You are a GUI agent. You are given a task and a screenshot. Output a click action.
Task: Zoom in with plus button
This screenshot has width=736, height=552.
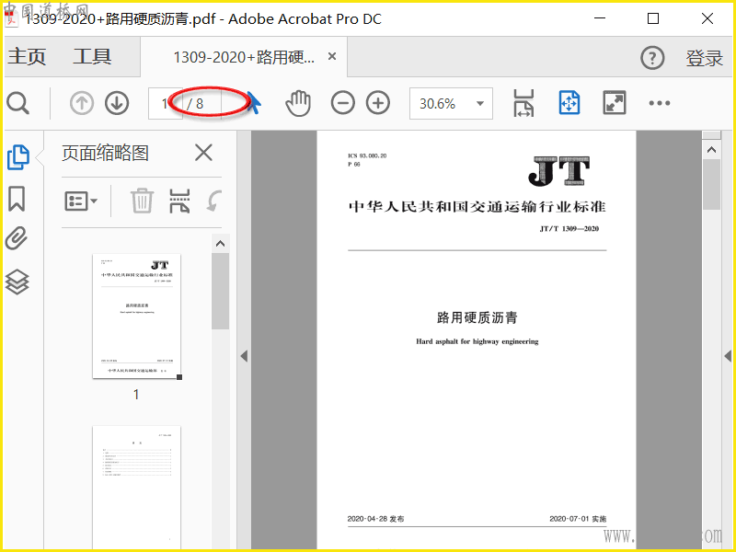click(378, 103)
